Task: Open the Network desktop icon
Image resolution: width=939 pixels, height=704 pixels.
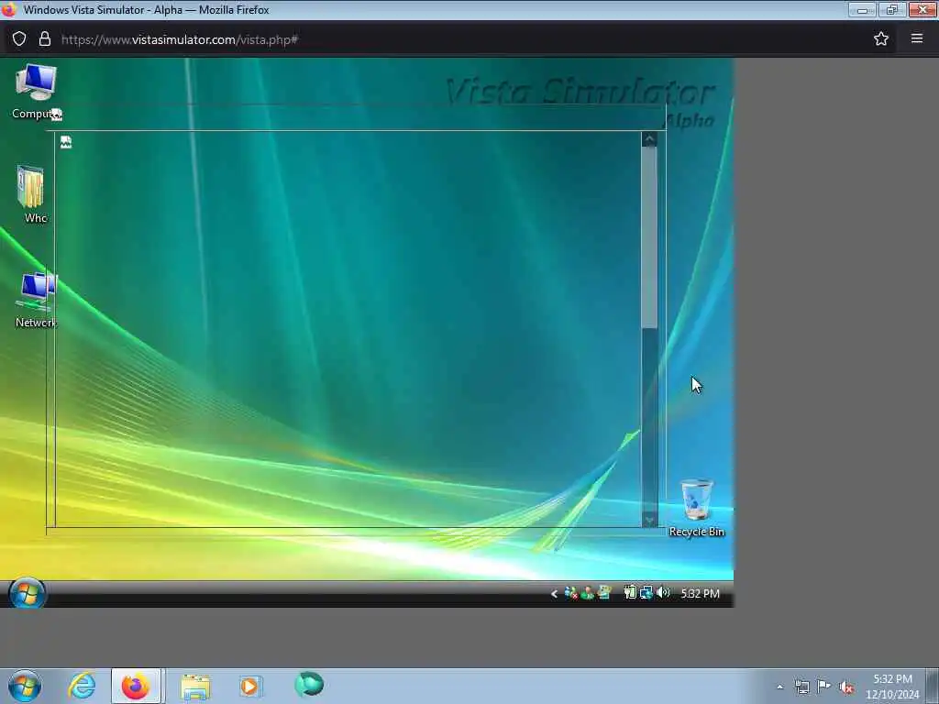Action: 36,300
